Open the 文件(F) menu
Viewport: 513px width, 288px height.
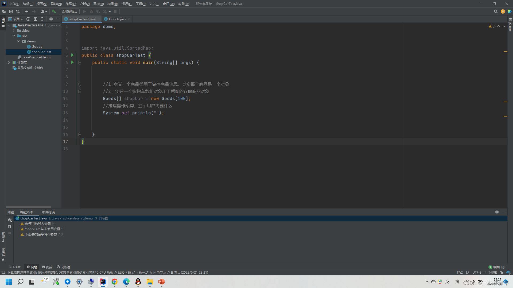click(14, 4)
